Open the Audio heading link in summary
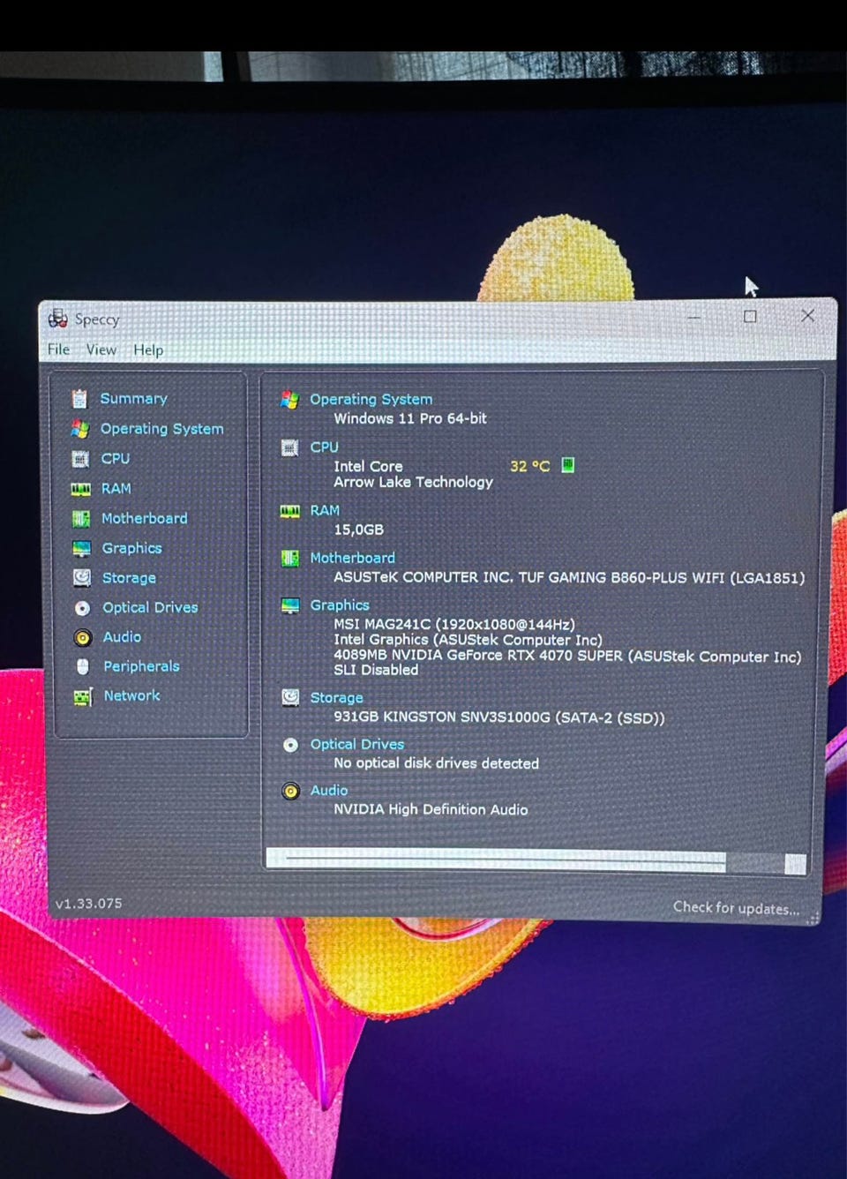Image resolution: width=847 pixels, height=1179 pixels. tap(328, 791)
